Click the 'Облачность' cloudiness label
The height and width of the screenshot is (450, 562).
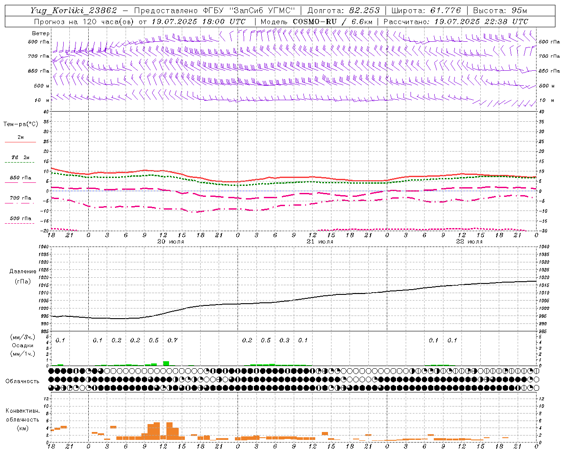22,381
